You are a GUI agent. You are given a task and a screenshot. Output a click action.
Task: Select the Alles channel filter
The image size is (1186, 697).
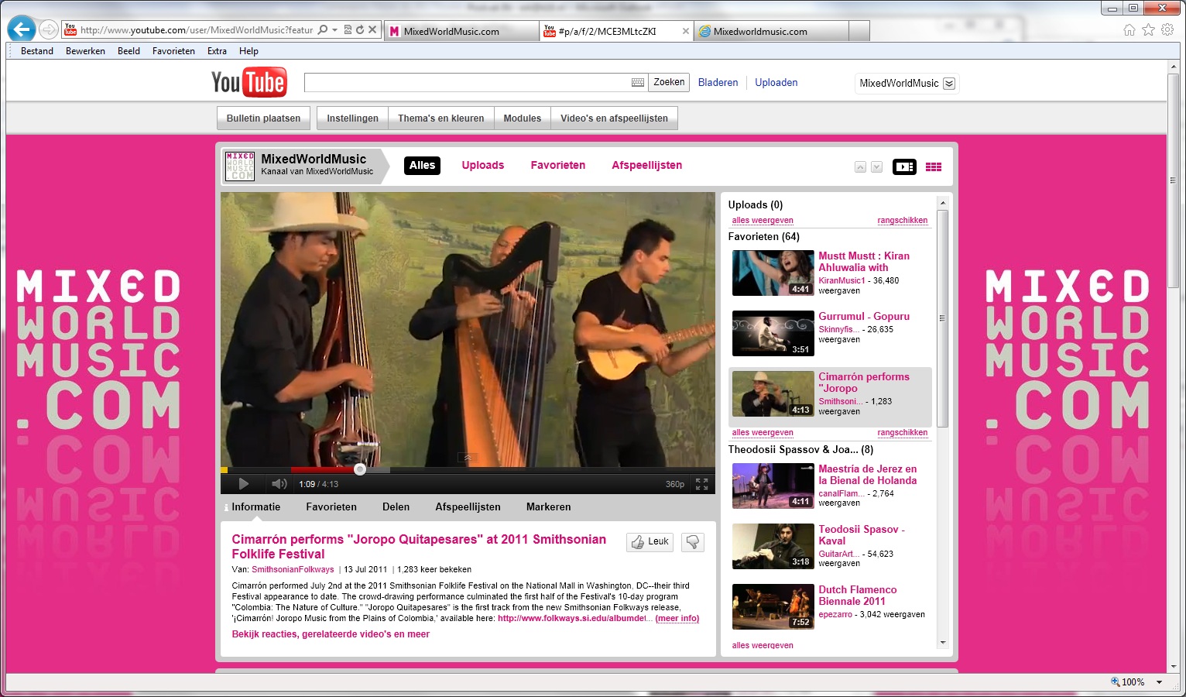pyautogui.click(x=422, y=165)
